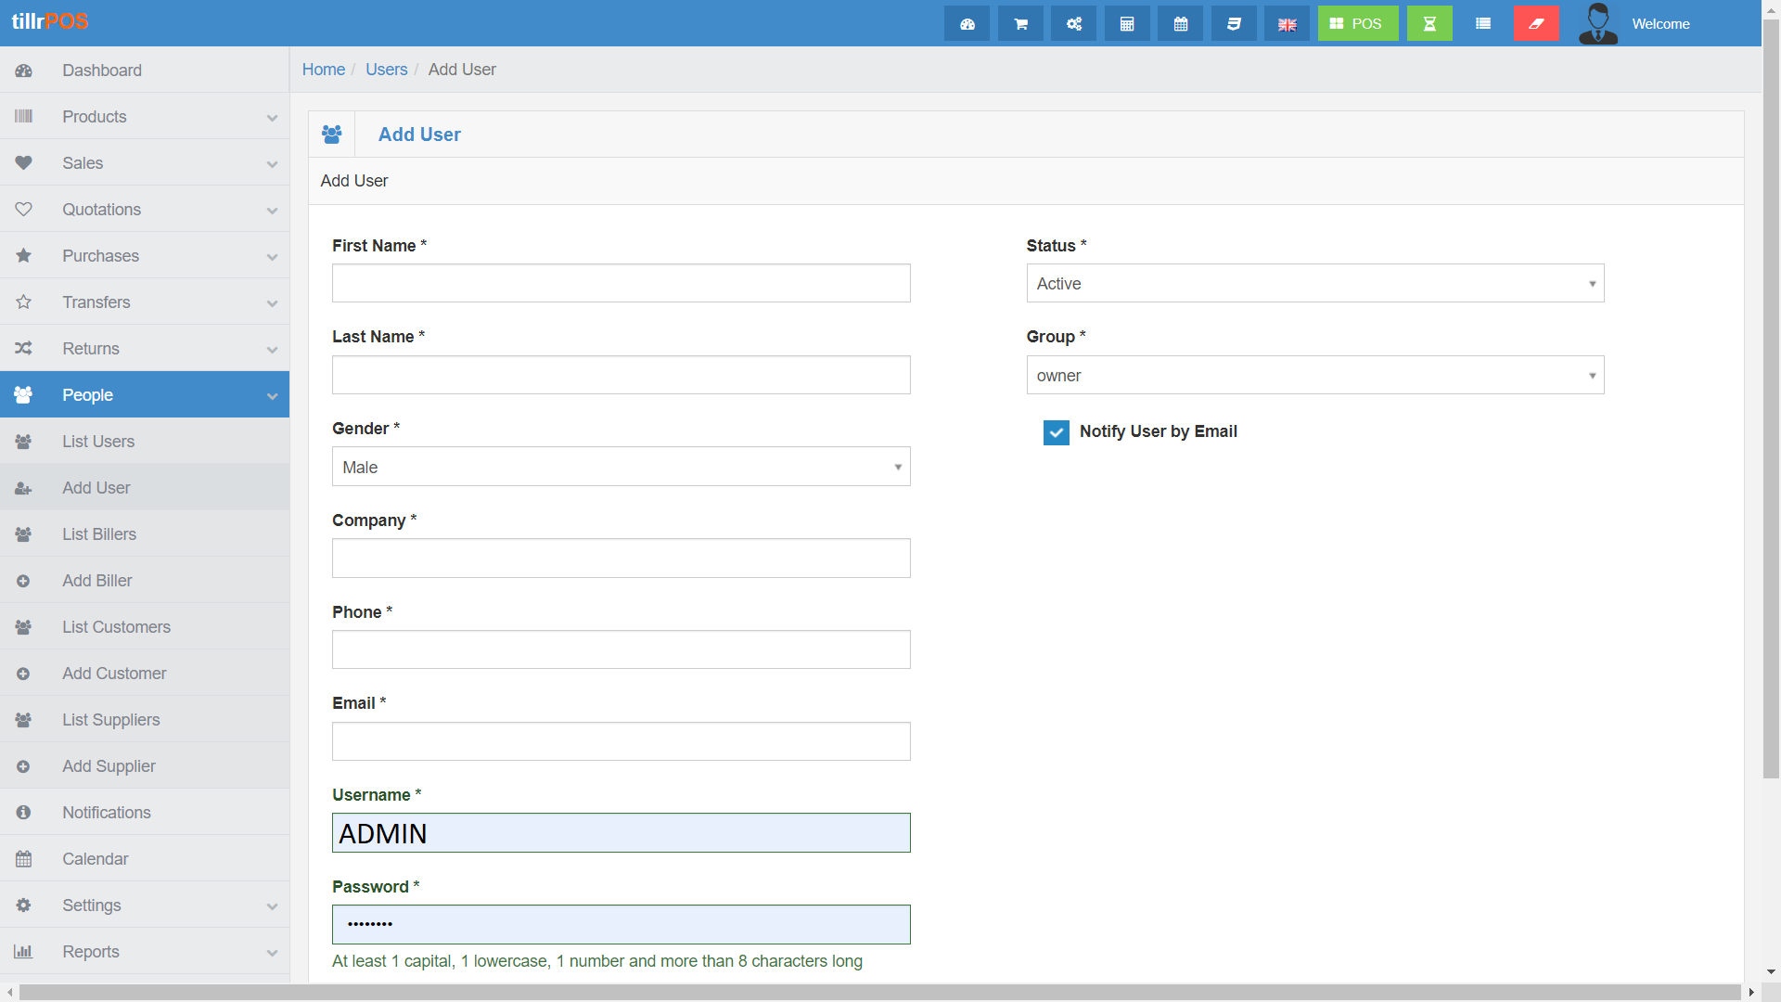
Task: Uncheck Notify User by Email checkbox
Action: (1056, 432)
